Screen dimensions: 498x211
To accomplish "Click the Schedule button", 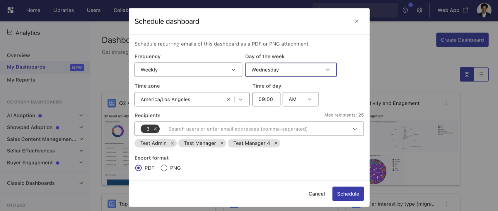I will point(348,194).
